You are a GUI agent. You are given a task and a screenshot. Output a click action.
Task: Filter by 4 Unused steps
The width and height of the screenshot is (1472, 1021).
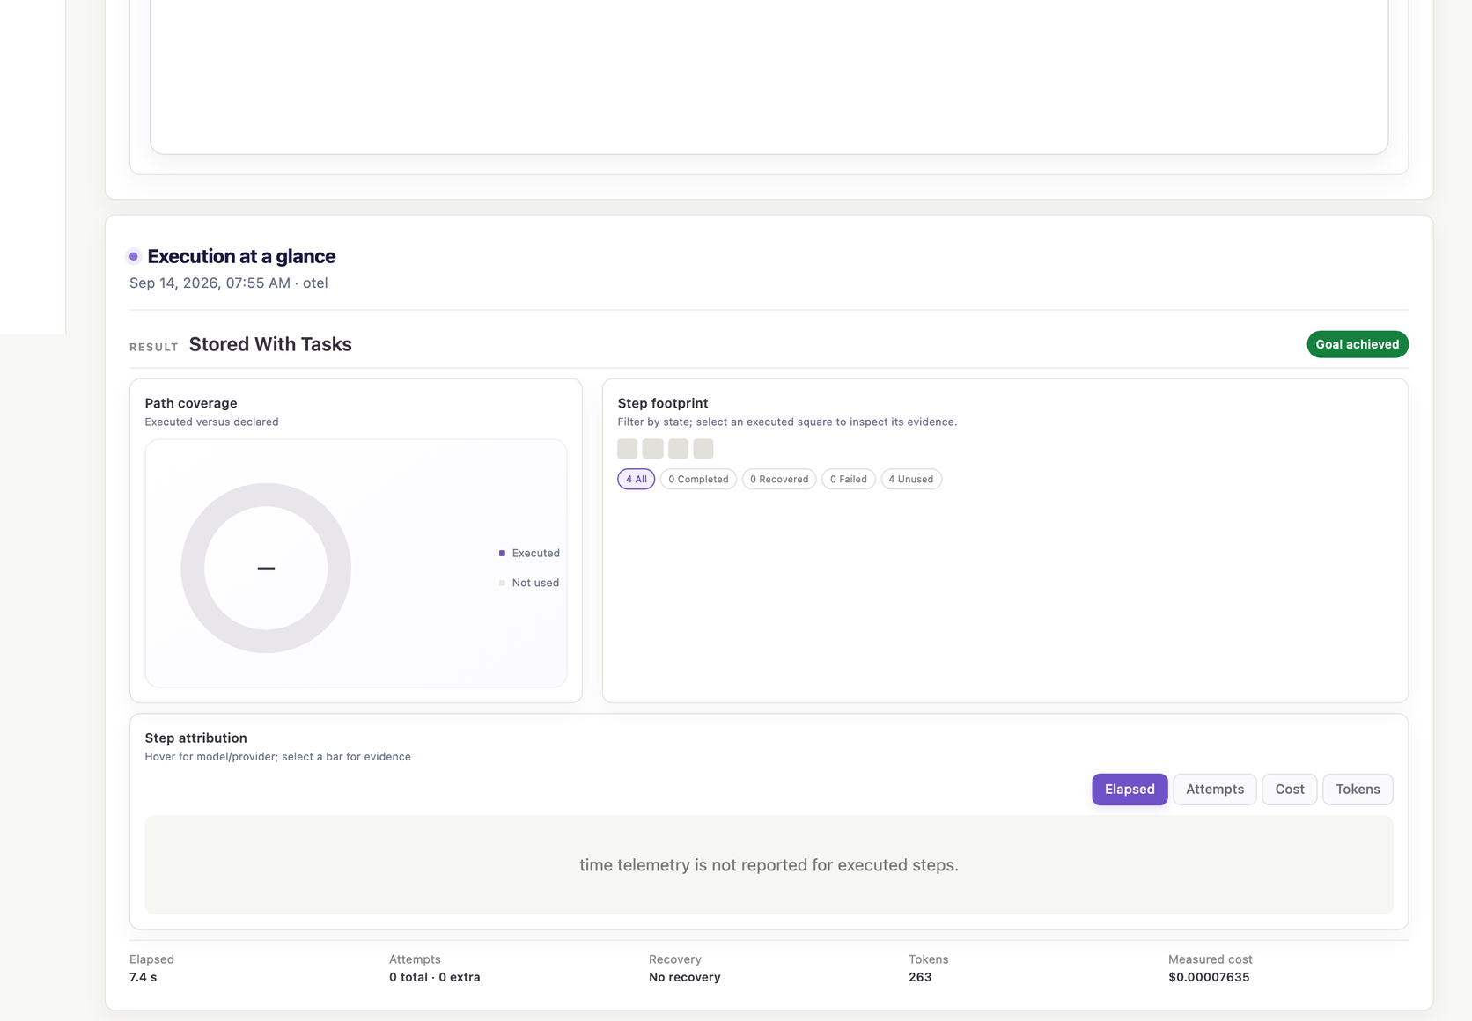(911, 479)
